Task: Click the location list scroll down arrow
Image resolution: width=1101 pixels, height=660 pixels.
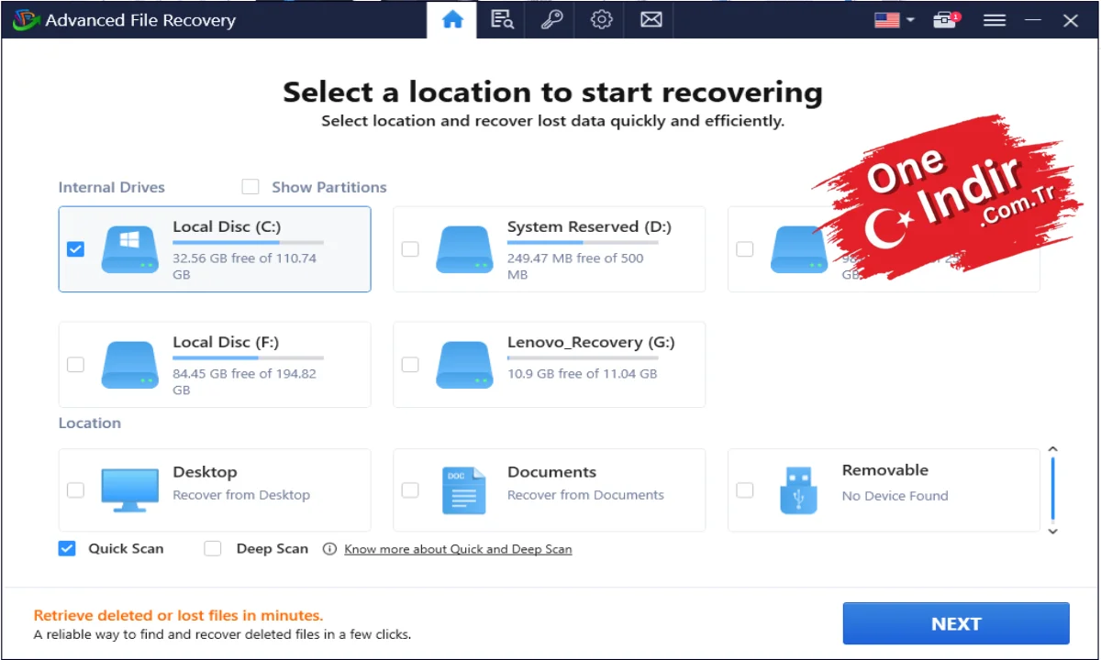Action: tap(1052, 531)
